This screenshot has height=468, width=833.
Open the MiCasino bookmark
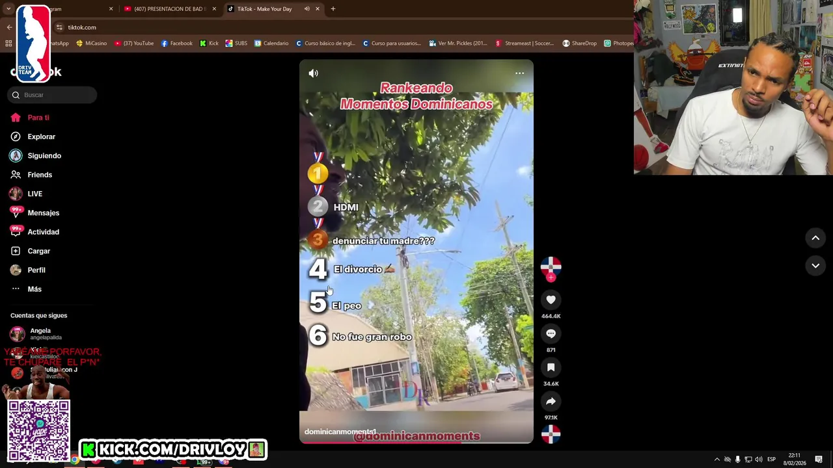click(91, 44)
